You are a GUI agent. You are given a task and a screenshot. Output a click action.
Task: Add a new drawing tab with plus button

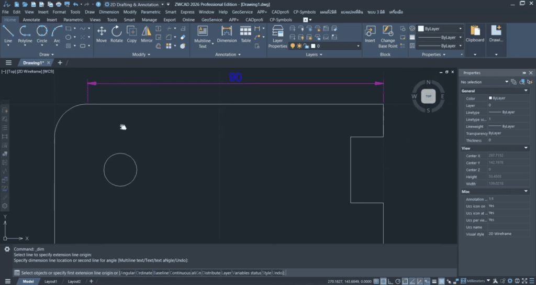point(60,63)
